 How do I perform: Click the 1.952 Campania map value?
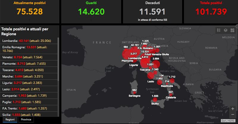pyautogui.click(x=159, y=79)
